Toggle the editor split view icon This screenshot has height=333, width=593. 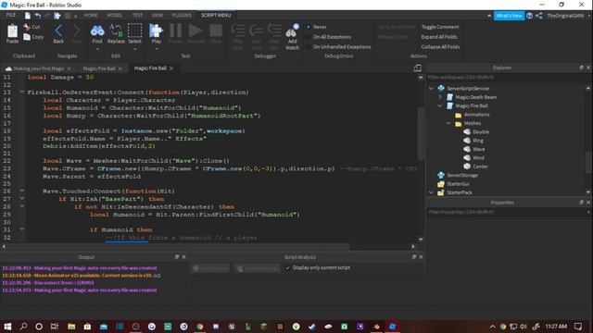pos(418,68)
